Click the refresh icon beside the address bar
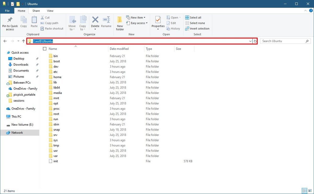Screen dimensions: 314x194 pos(255,41)
